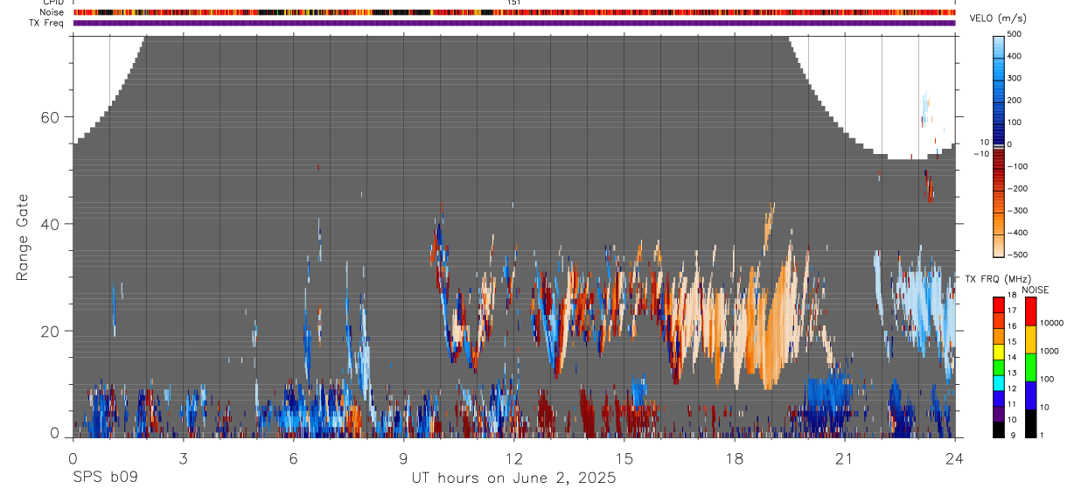
Task: Click hour tick '24' on the time axis
Action: 954,458
